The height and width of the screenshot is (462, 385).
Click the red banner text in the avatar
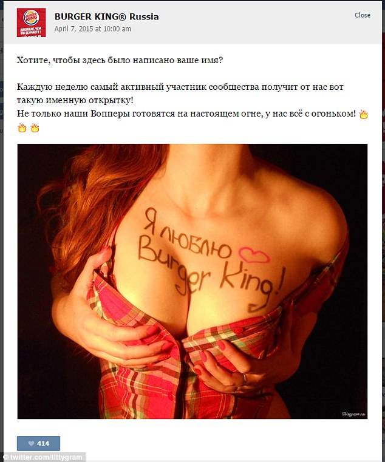click(31, 31)
